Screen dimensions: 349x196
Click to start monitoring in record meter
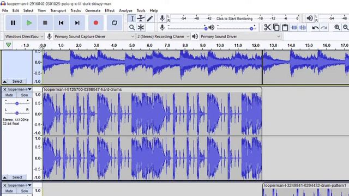234,19
